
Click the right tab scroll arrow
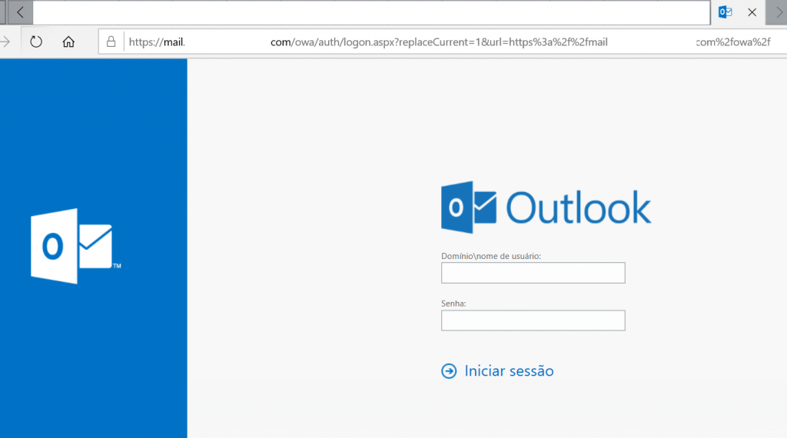[x=778, y=12]
